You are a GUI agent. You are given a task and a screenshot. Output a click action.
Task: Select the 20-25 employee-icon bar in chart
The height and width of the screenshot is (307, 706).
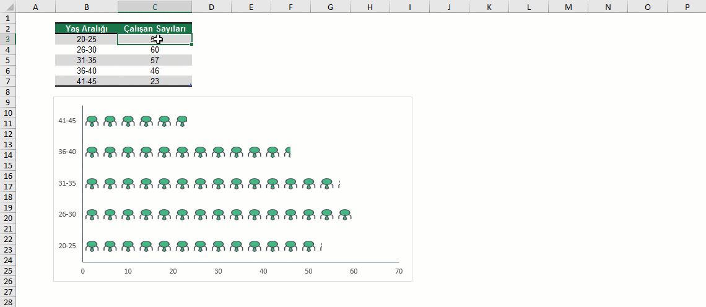coord(203,246)
